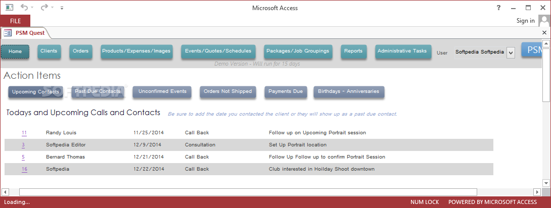Show Upcoming Contacts action items

pyautogui.click(x=35, y=92)
